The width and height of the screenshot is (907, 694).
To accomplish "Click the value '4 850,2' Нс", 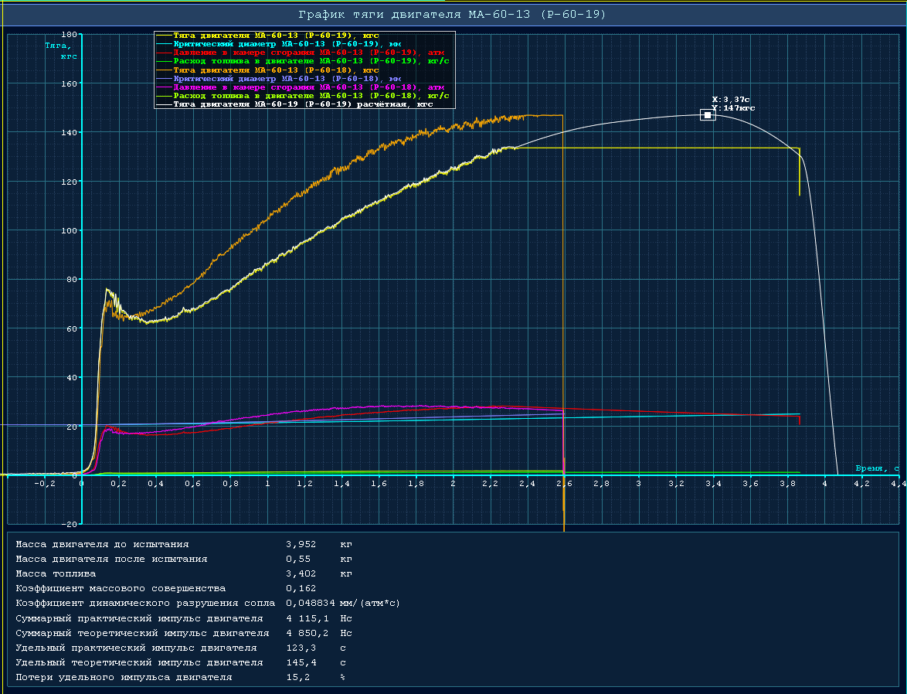I will tap(307, 633).
